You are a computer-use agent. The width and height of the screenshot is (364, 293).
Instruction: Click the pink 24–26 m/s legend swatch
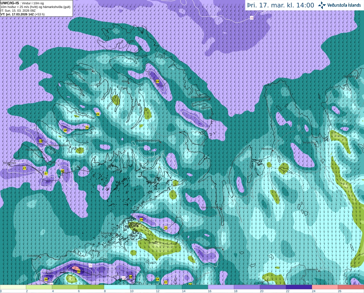click(325, 287)
